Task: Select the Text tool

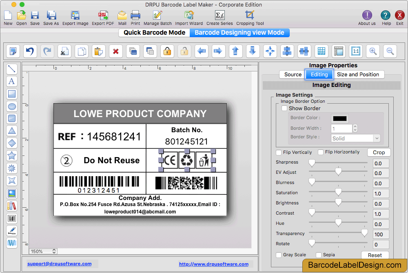Action: [x=12, y=82]
